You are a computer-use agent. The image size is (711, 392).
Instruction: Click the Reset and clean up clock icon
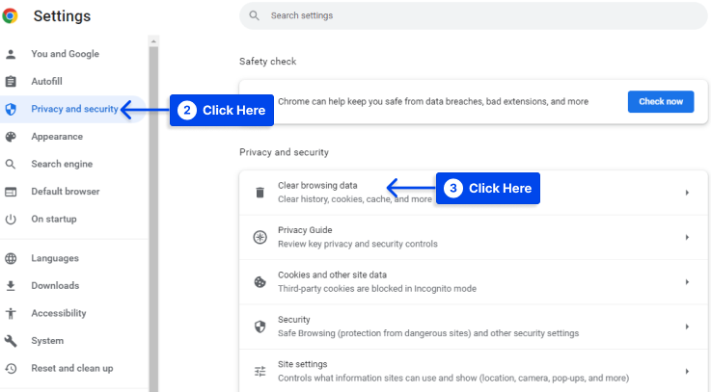pyautogui.click(x=11, y=369)
